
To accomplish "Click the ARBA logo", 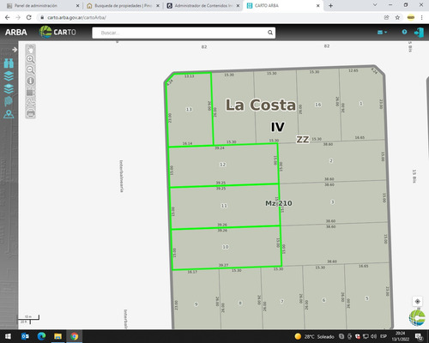I will click(16, 33).
